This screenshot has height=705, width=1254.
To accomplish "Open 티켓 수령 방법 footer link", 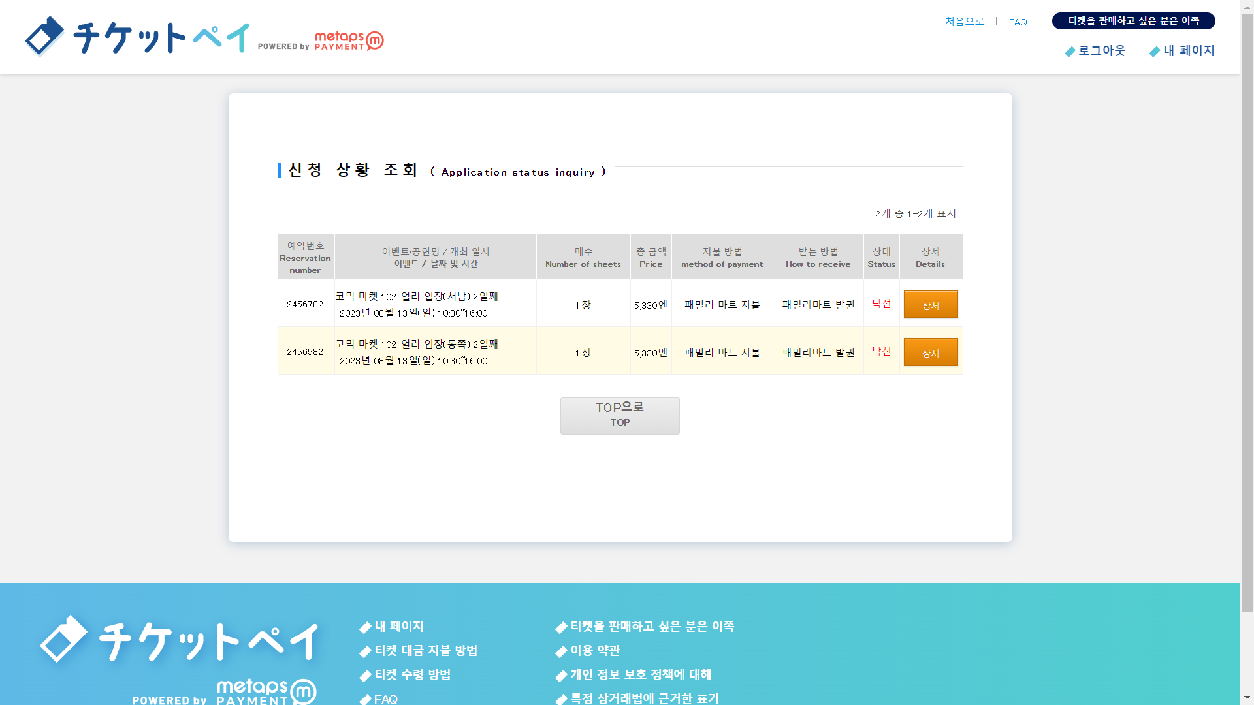I will 413,675.
